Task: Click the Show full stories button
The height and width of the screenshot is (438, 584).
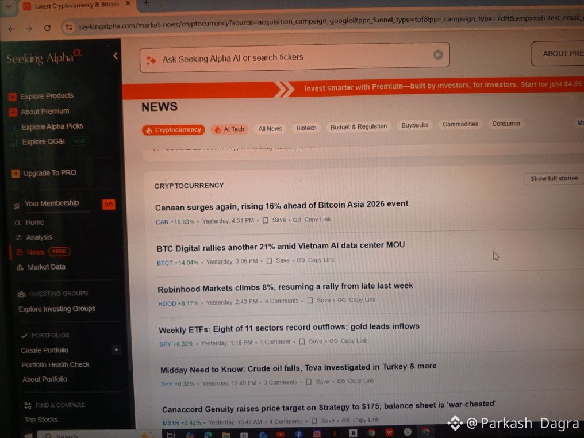Action: click(x=554, y=179)
